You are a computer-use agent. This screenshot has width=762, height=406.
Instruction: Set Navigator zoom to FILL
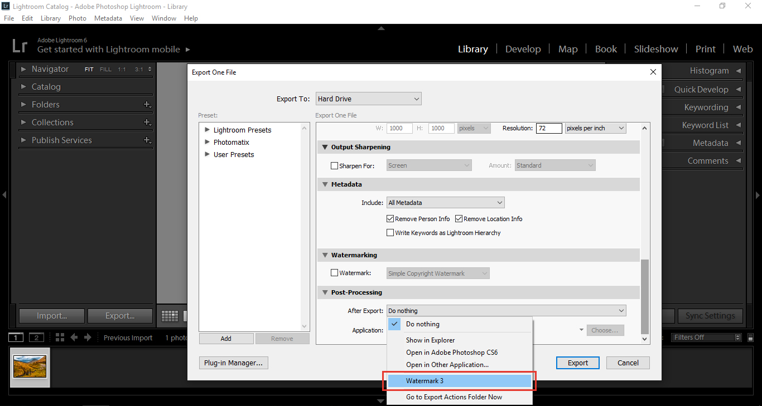pyautogui.click(x=105, y=70)
